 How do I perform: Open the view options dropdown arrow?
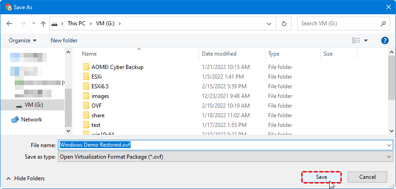click(x=366, y=40)
